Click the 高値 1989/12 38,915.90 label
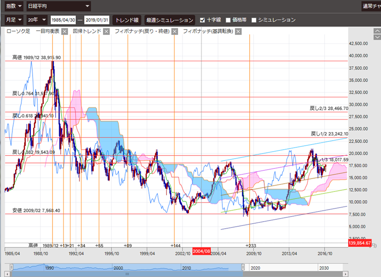This screenshot has height=277, width=381. 36,58
